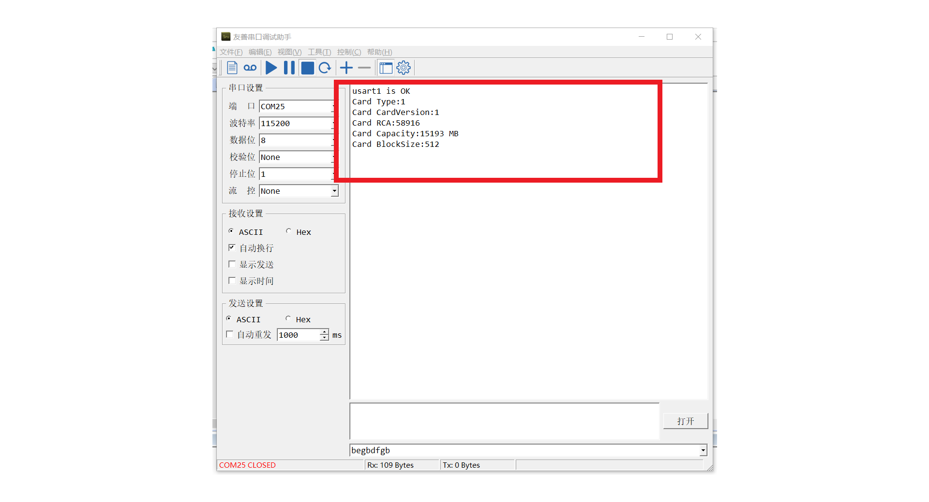929x502 pixels.
Task: Maximize the 友善串口调试助手 window
Action: pyautogui.click(x=670, y=37)
